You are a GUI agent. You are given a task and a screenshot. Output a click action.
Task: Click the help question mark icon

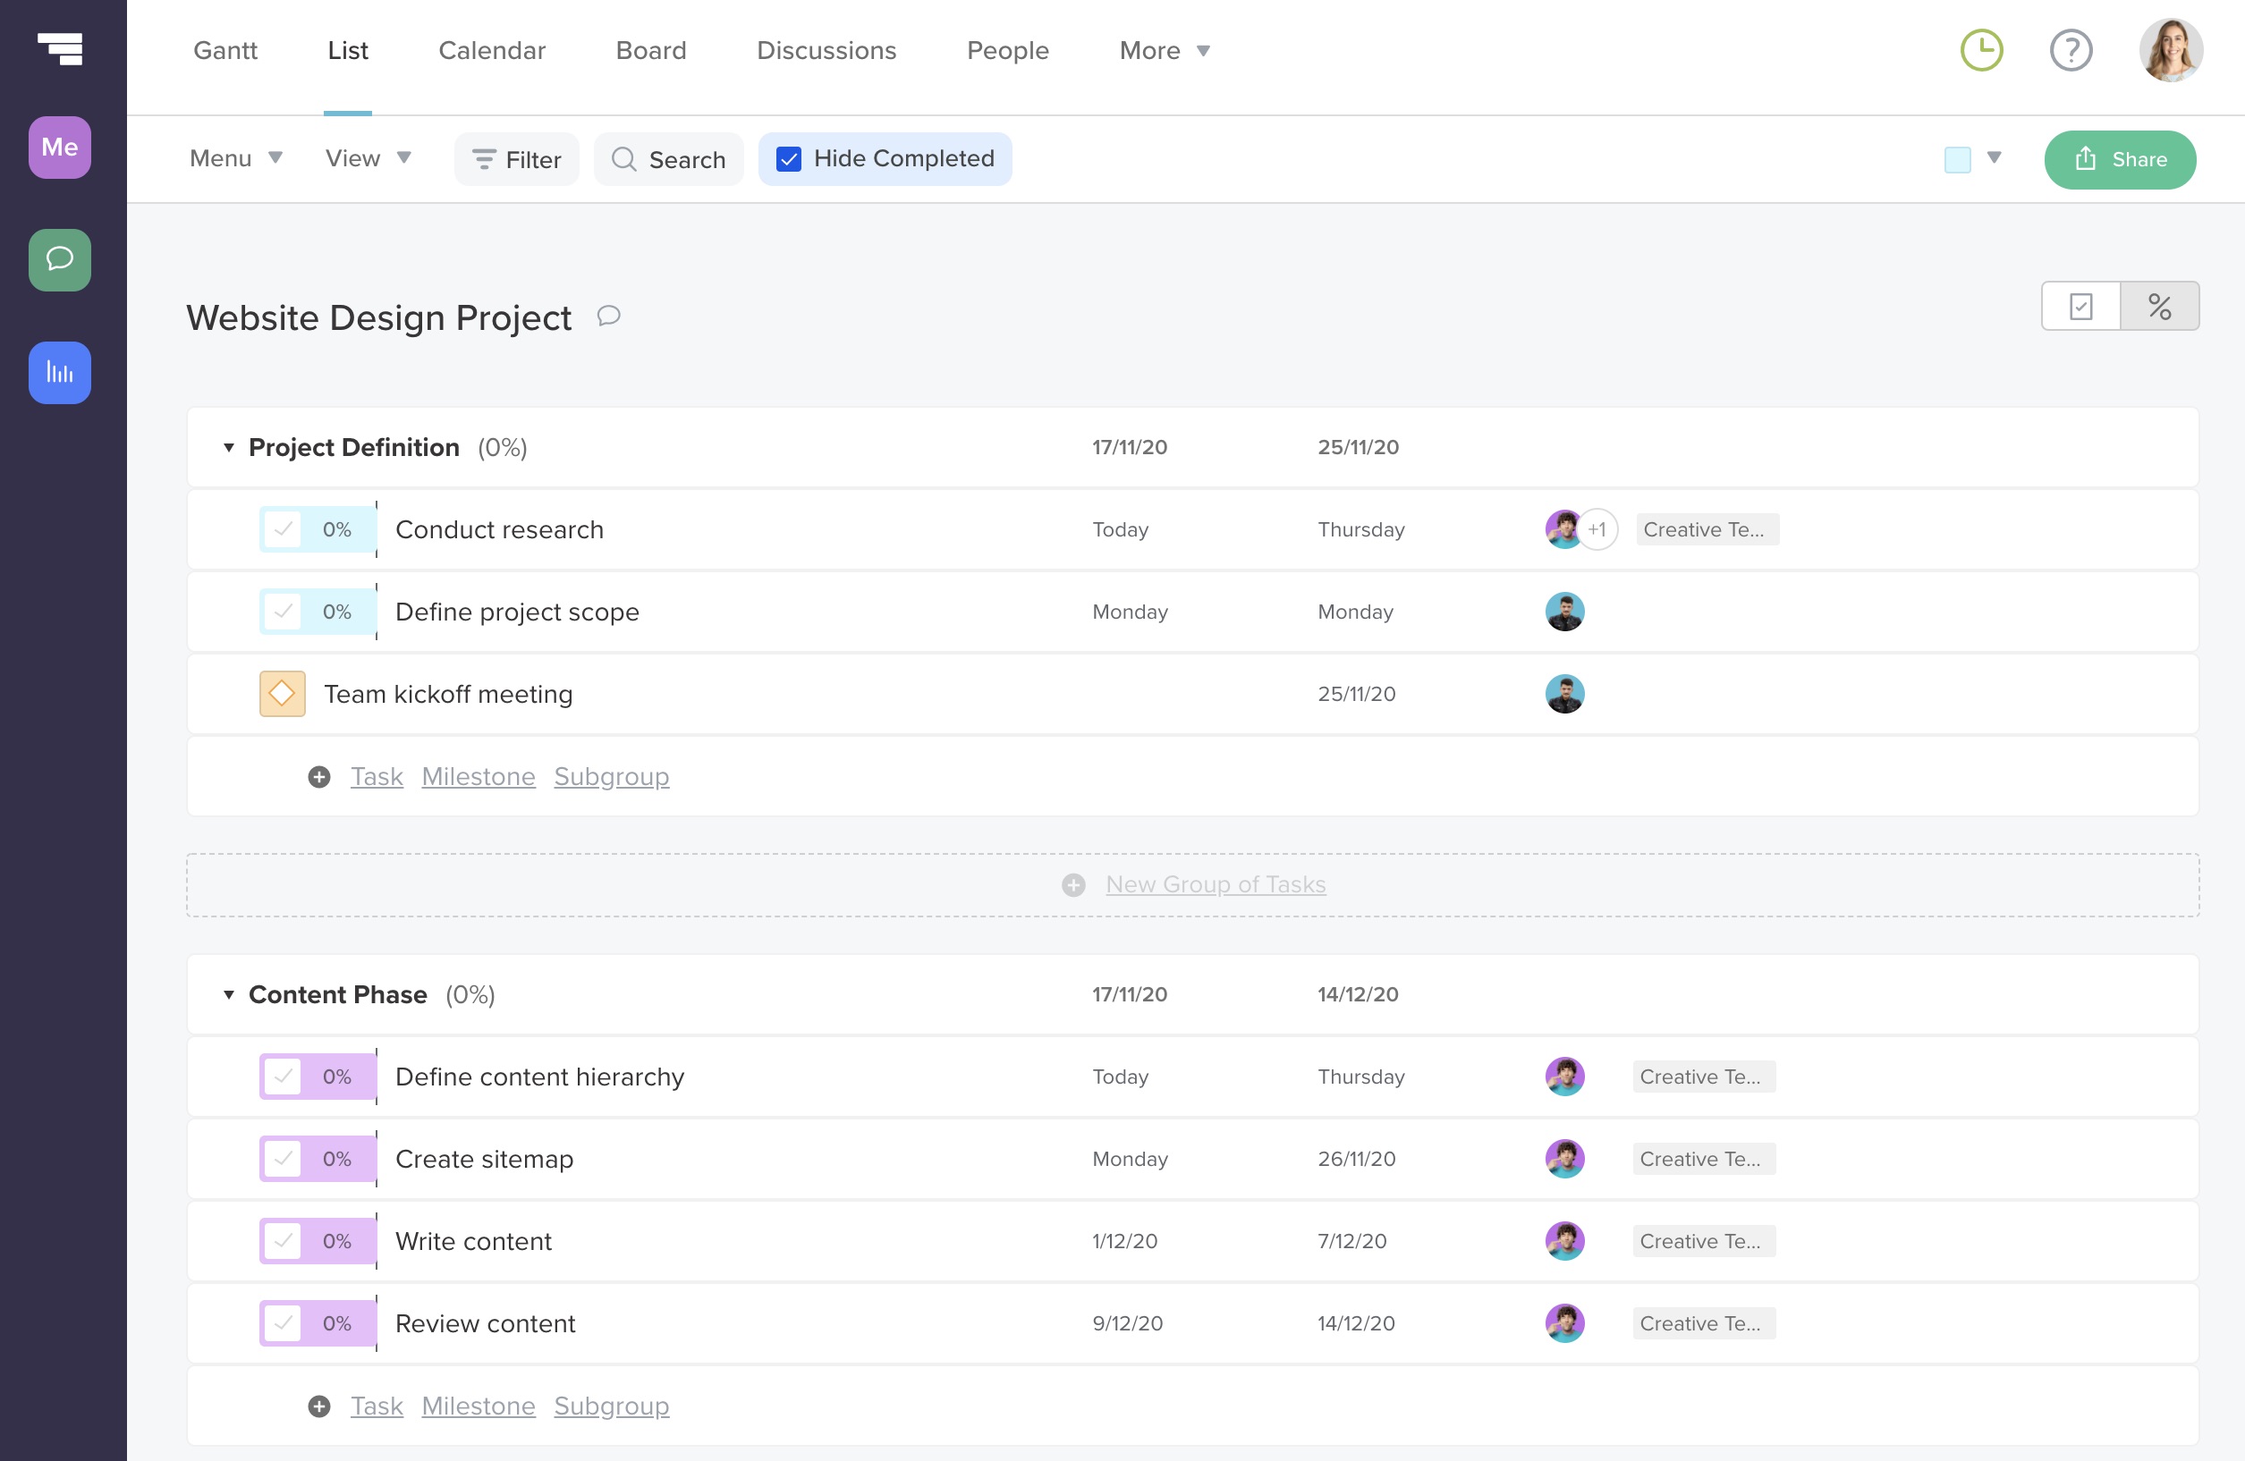point(2071,50)
